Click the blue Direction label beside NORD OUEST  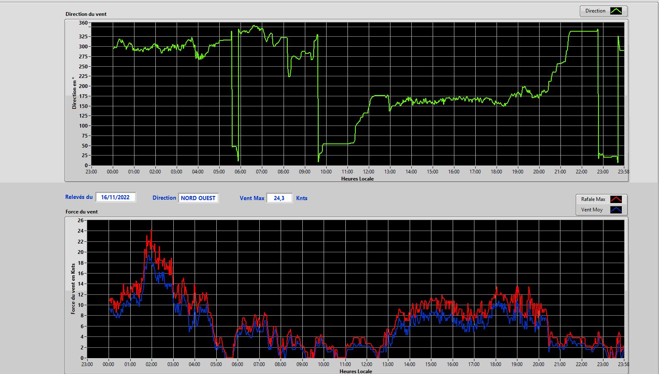tap(164, 198)
